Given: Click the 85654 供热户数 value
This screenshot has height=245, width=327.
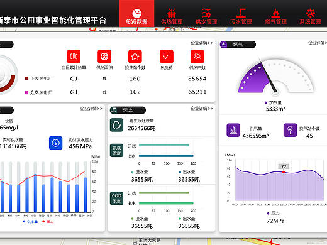Looking at the screenshot, I should (x=197, y=79).
